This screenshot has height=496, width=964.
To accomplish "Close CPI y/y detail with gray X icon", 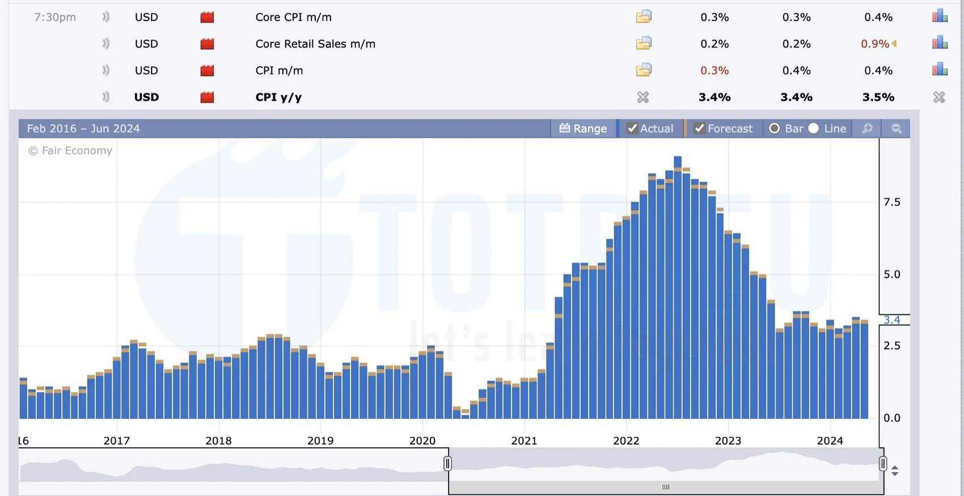I will [642, 97].
